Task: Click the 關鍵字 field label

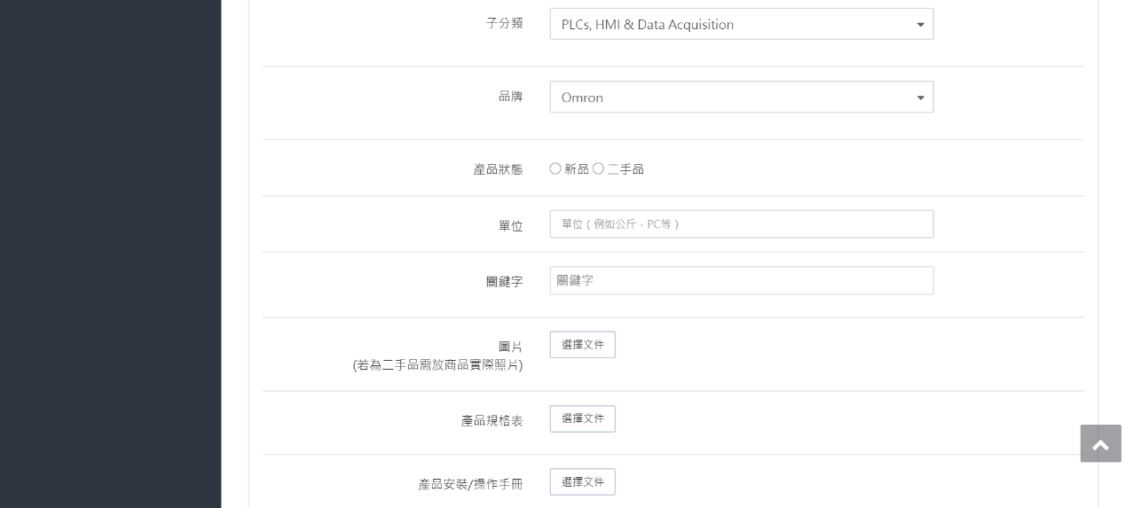Action: click(x=504, y=282)
